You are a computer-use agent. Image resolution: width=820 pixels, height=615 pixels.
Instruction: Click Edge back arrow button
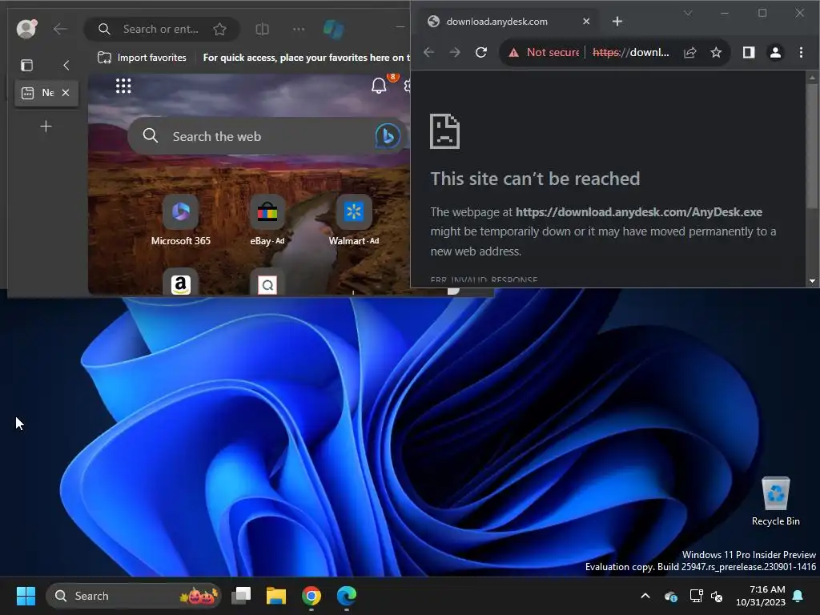tap(61, 30)
